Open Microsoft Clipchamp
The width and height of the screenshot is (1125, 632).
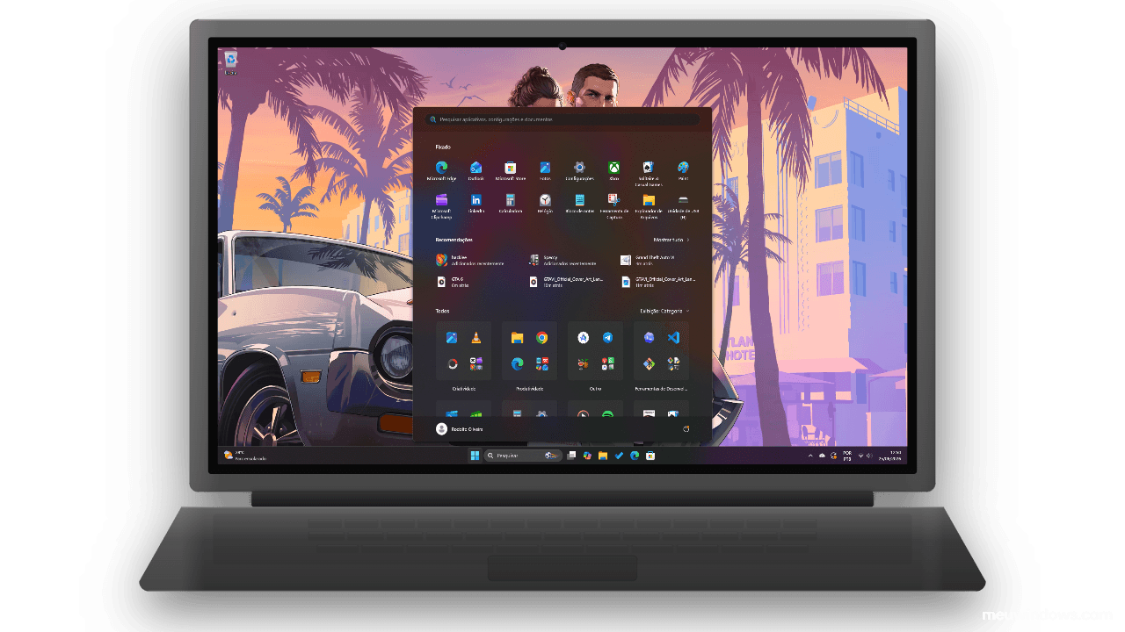click(441, 205)
